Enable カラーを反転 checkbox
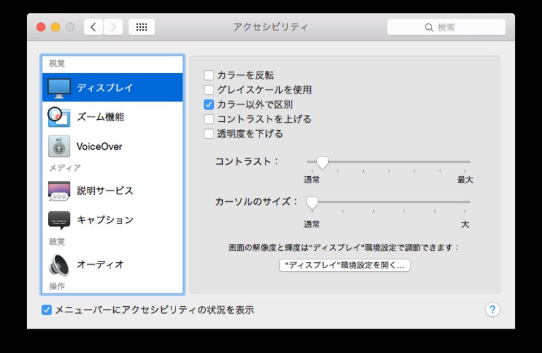The image size is (542, 353). point(209,75)
